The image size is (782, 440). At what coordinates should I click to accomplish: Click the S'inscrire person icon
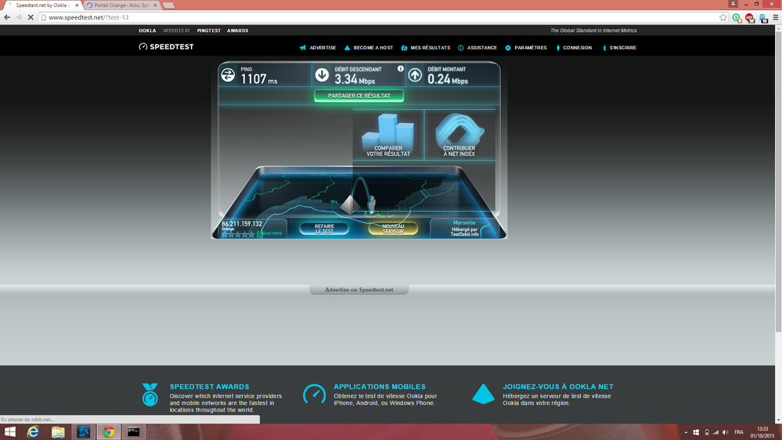click(604, 48)
